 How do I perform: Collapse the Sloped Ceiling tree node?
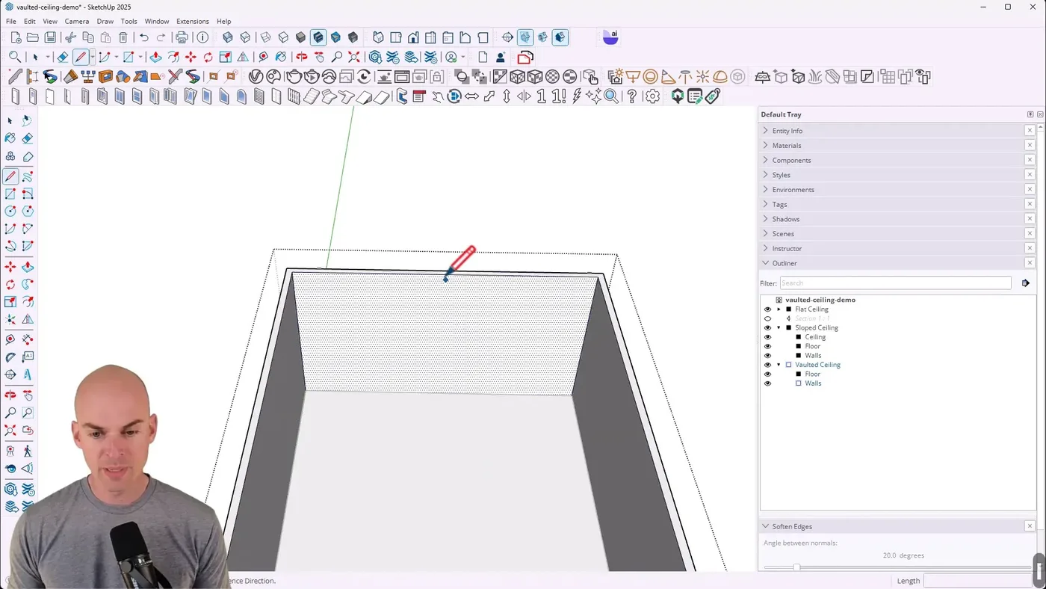[x=779, y=328]
